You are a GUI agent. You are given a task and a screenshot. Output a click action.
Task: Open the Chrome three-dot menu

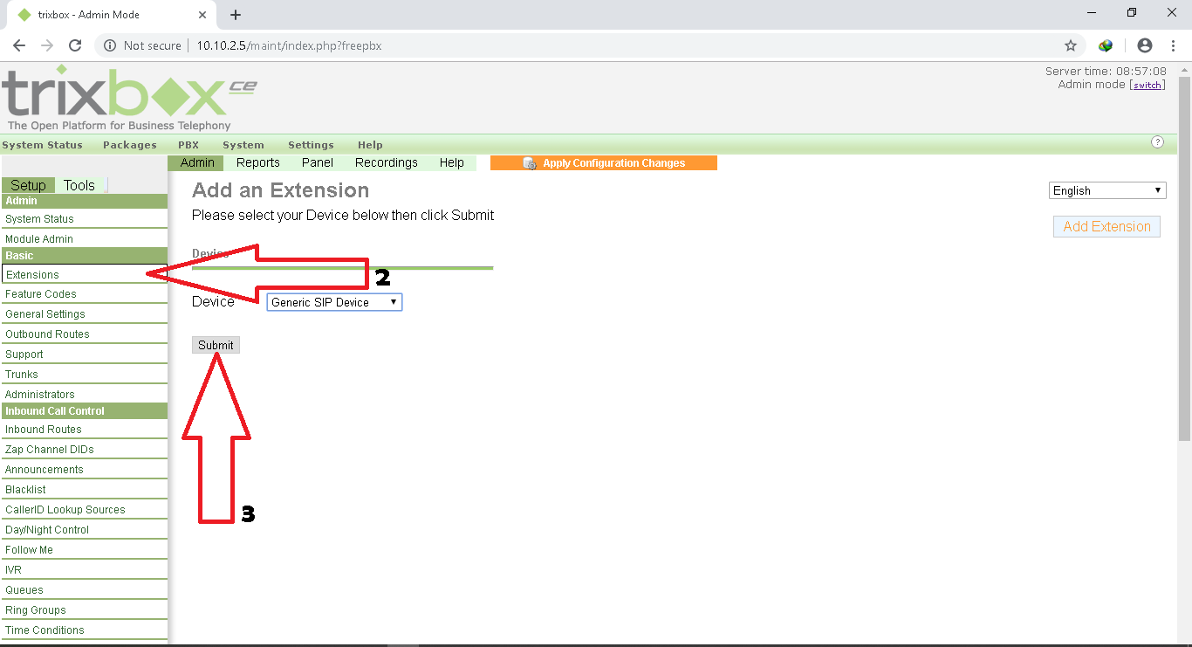coord(1172,45)
